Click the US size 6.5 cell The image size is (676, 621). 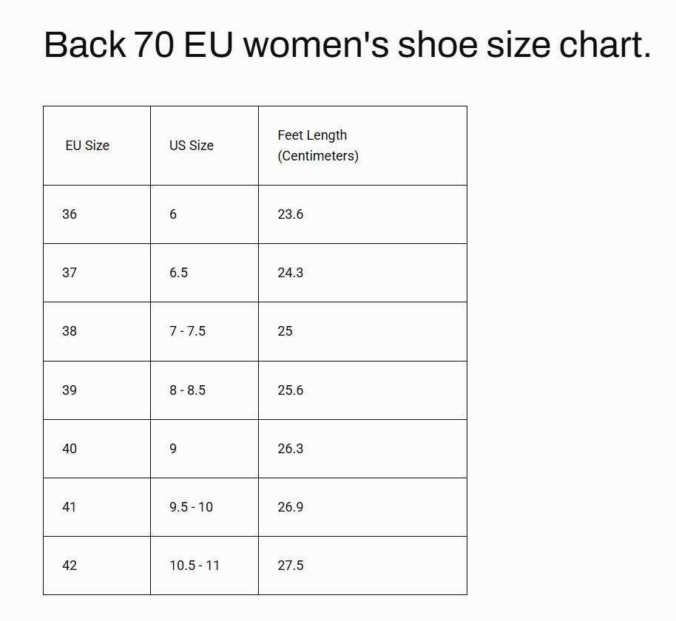point(178,273)
